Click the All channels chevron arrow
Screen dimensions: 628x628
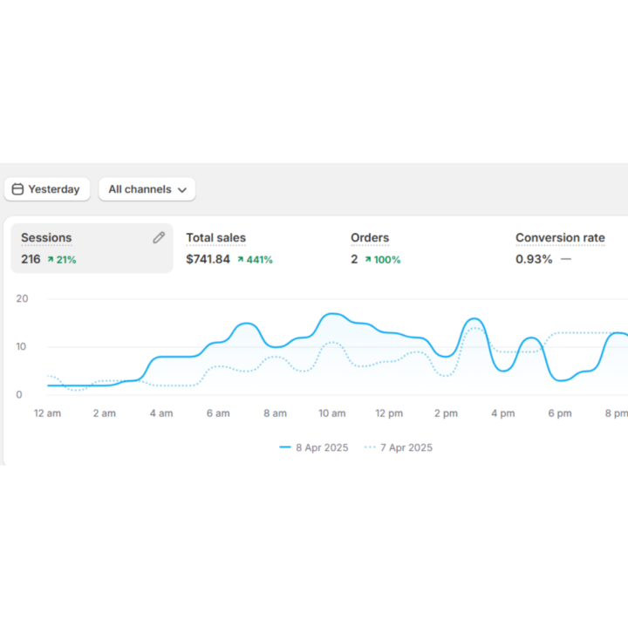(x=182, y=190)
